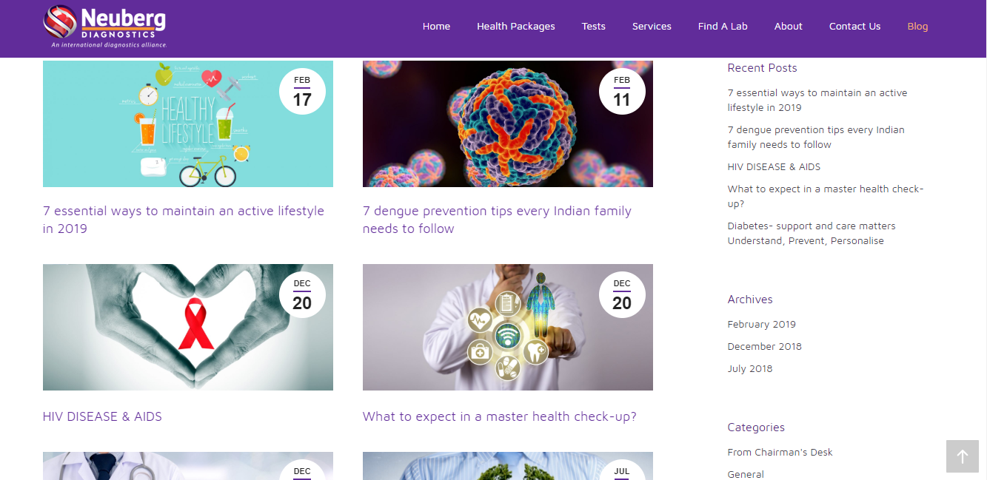Open the Health Packages menu
Image resolution: width=987 pixels, height=480 pixels.
click(515, 27)
